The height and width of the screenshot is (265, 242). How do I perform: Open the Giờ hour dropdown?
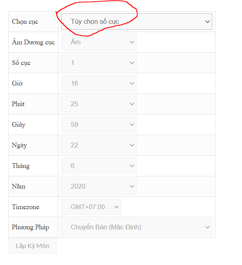99,83
